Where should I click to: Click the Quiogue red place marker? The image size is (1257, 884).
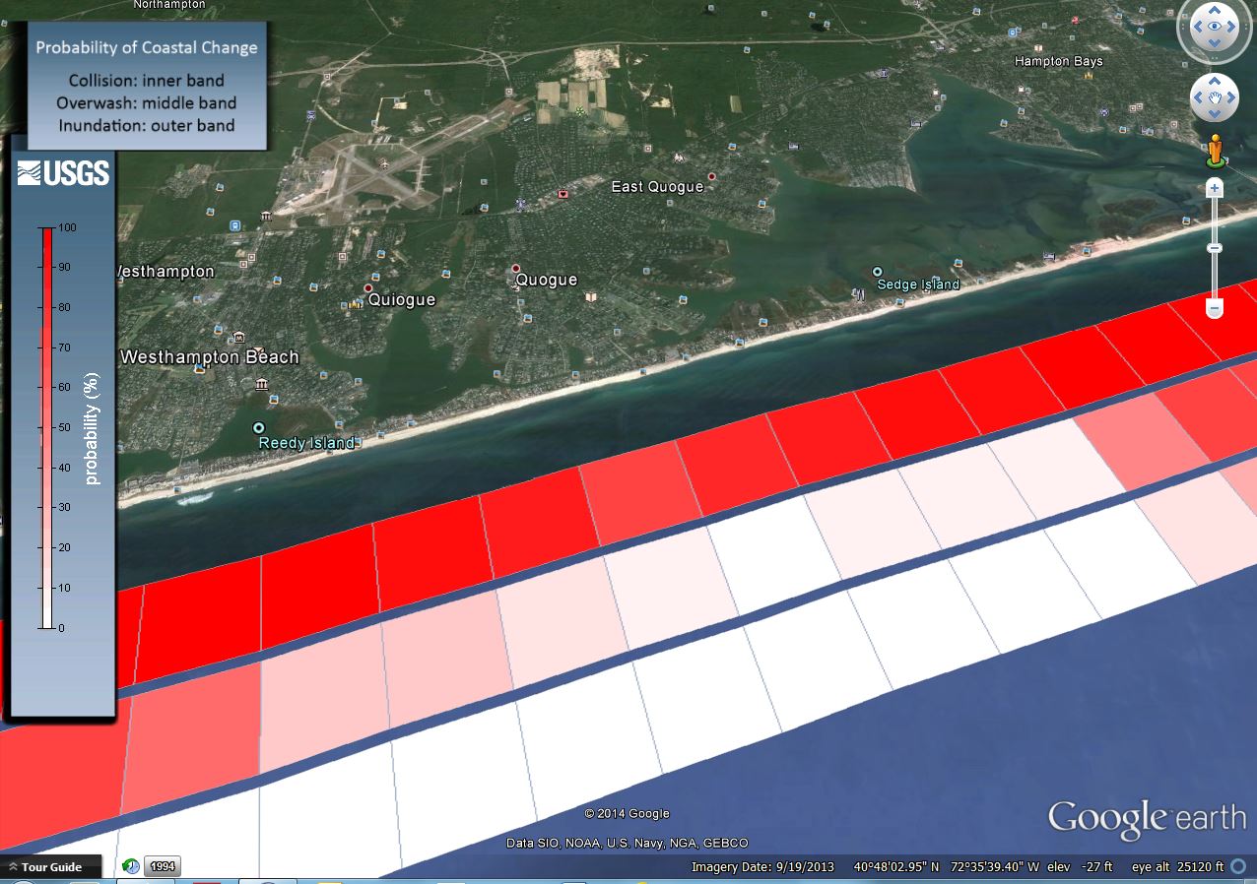(x=369, y=288)
